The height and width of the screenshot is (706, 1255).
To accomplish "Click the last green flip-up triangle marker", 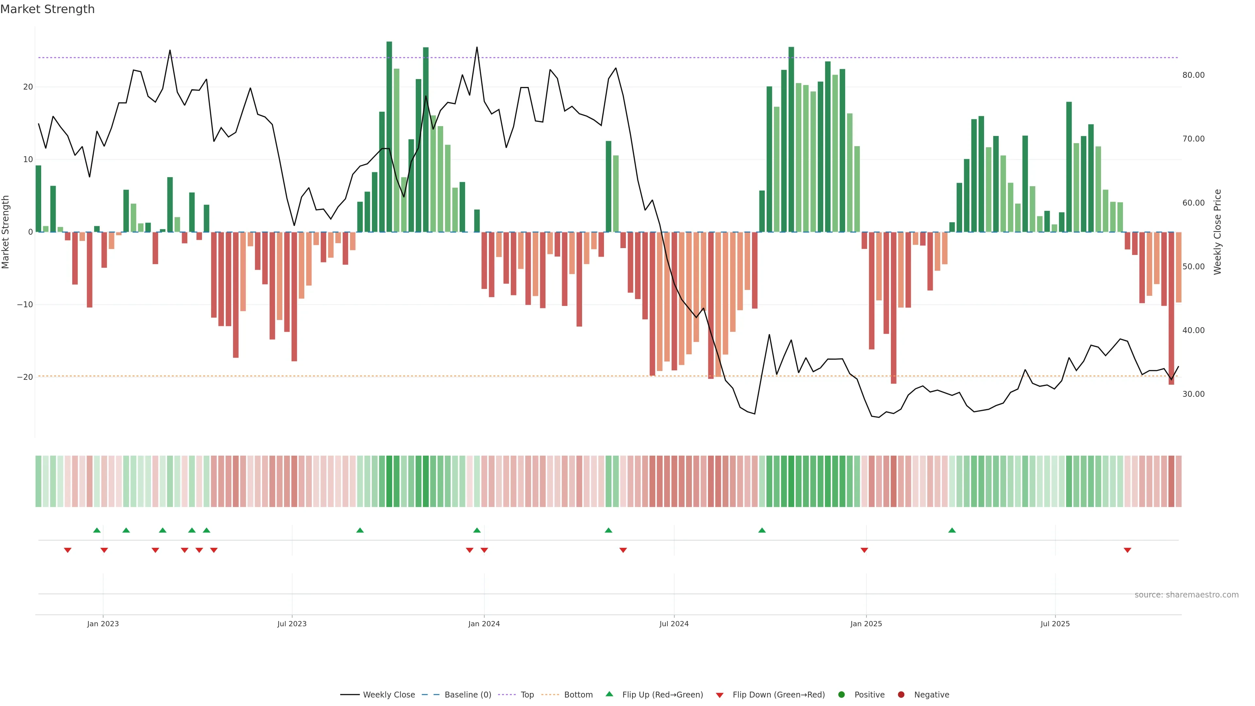I will click(952, 530).
